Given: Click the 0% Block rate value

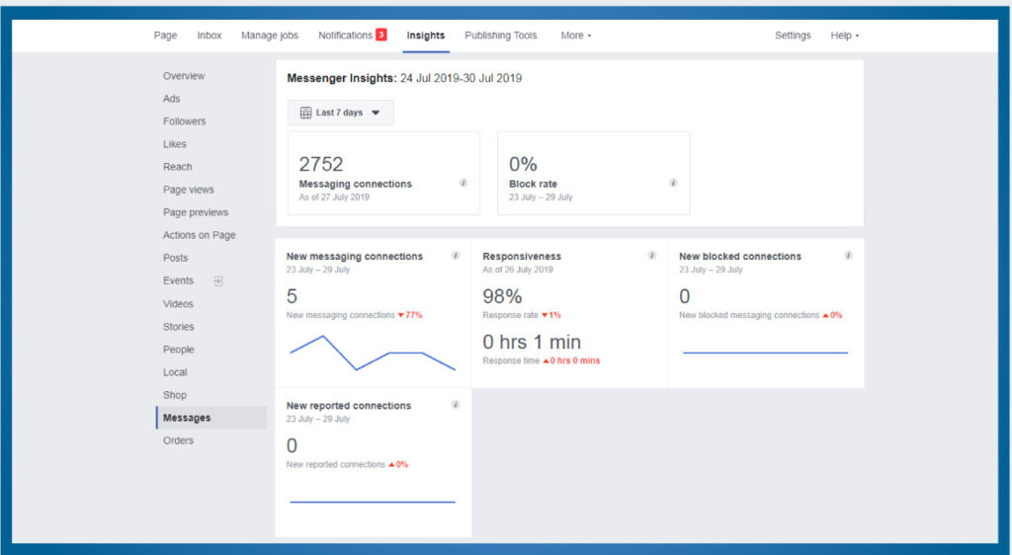Looking at the screenshot, I should pos(523,164).
